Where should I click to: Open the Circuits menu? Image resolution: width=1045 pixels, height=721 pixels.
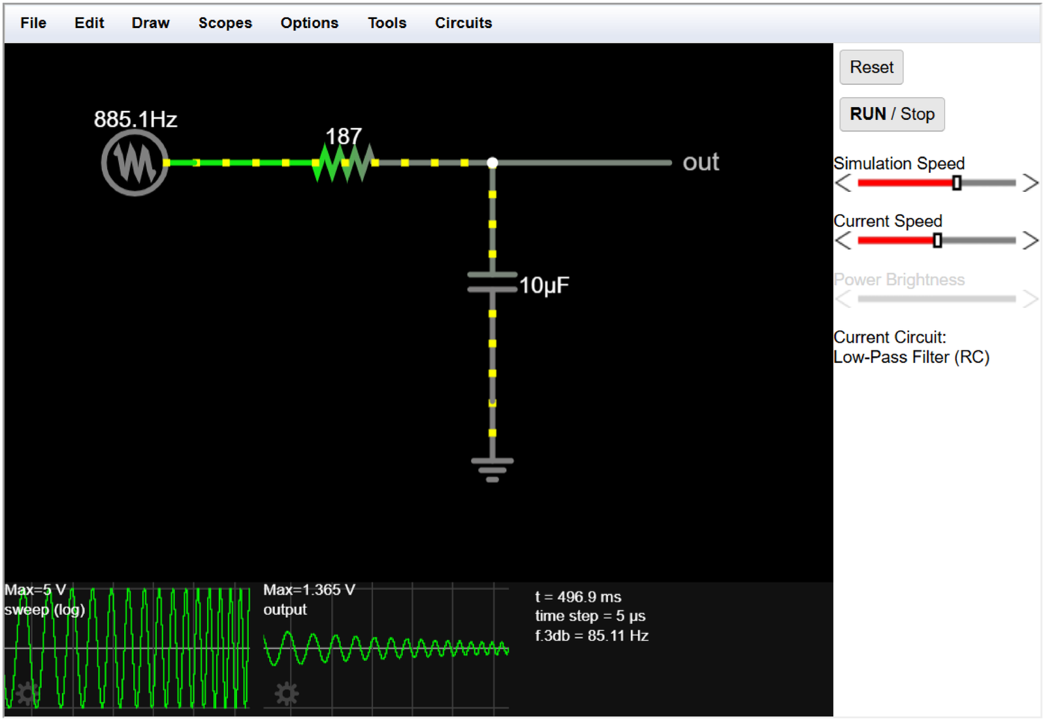(x=463, y=23)
